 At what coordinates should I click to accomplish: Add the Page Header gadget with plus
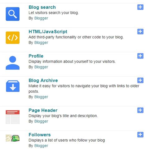click(140, 110)
